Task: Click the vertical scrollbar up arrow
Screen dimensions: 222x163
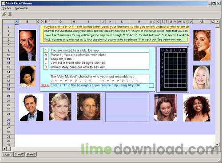Action: point(217,22)
